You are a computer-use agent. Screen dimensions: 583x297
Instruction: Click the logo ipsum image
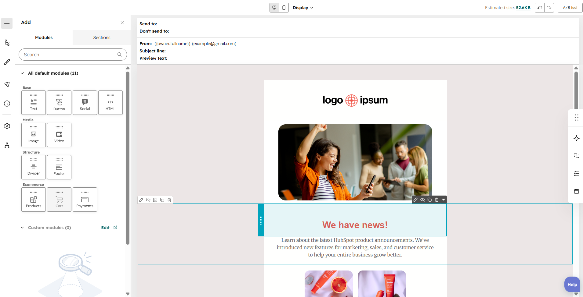tap(355, 100)
